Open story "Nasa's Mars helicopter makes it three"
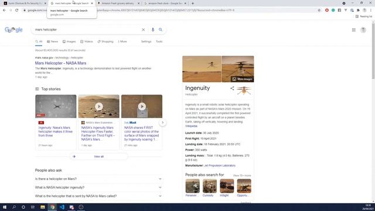Screen dimensions: 375x211 [x=55, y=131]
